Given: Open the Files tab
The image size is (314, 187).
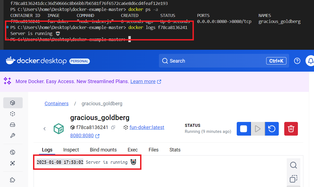Looking at the screenshot, I should 153,150.
